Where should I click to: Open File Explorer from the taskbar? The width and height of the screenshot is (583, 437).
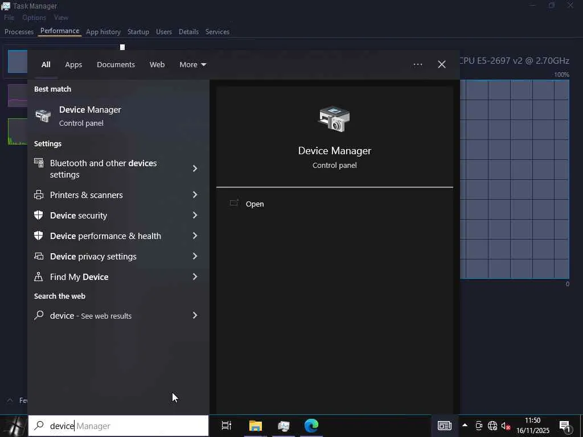(x=256, y=426)
